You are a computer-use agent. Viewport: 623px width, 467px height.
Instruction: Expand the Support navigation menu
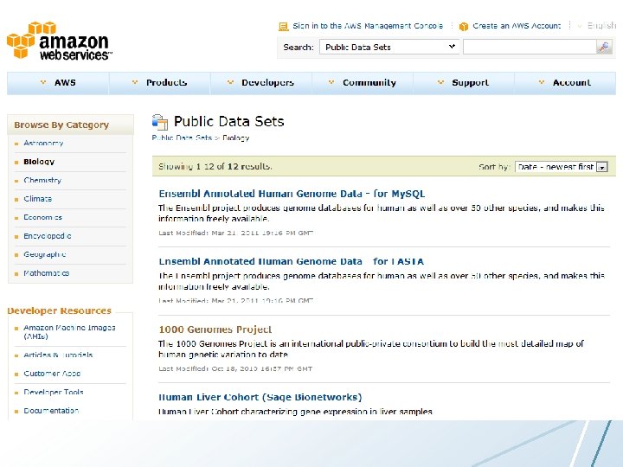(x=464, y=83)
